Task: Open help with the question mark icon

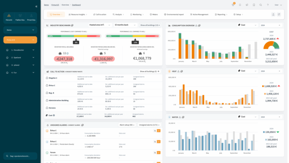Action: (x=268, y=5)
